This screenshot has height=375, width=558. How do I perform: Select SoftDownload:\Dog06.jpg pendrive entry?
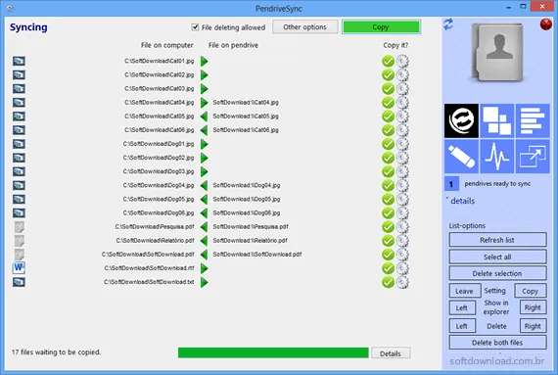point(247,212)
